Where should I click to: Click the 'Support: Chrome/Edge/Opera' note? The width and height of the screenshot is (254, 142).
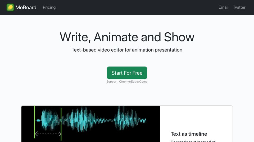[127, 82]
